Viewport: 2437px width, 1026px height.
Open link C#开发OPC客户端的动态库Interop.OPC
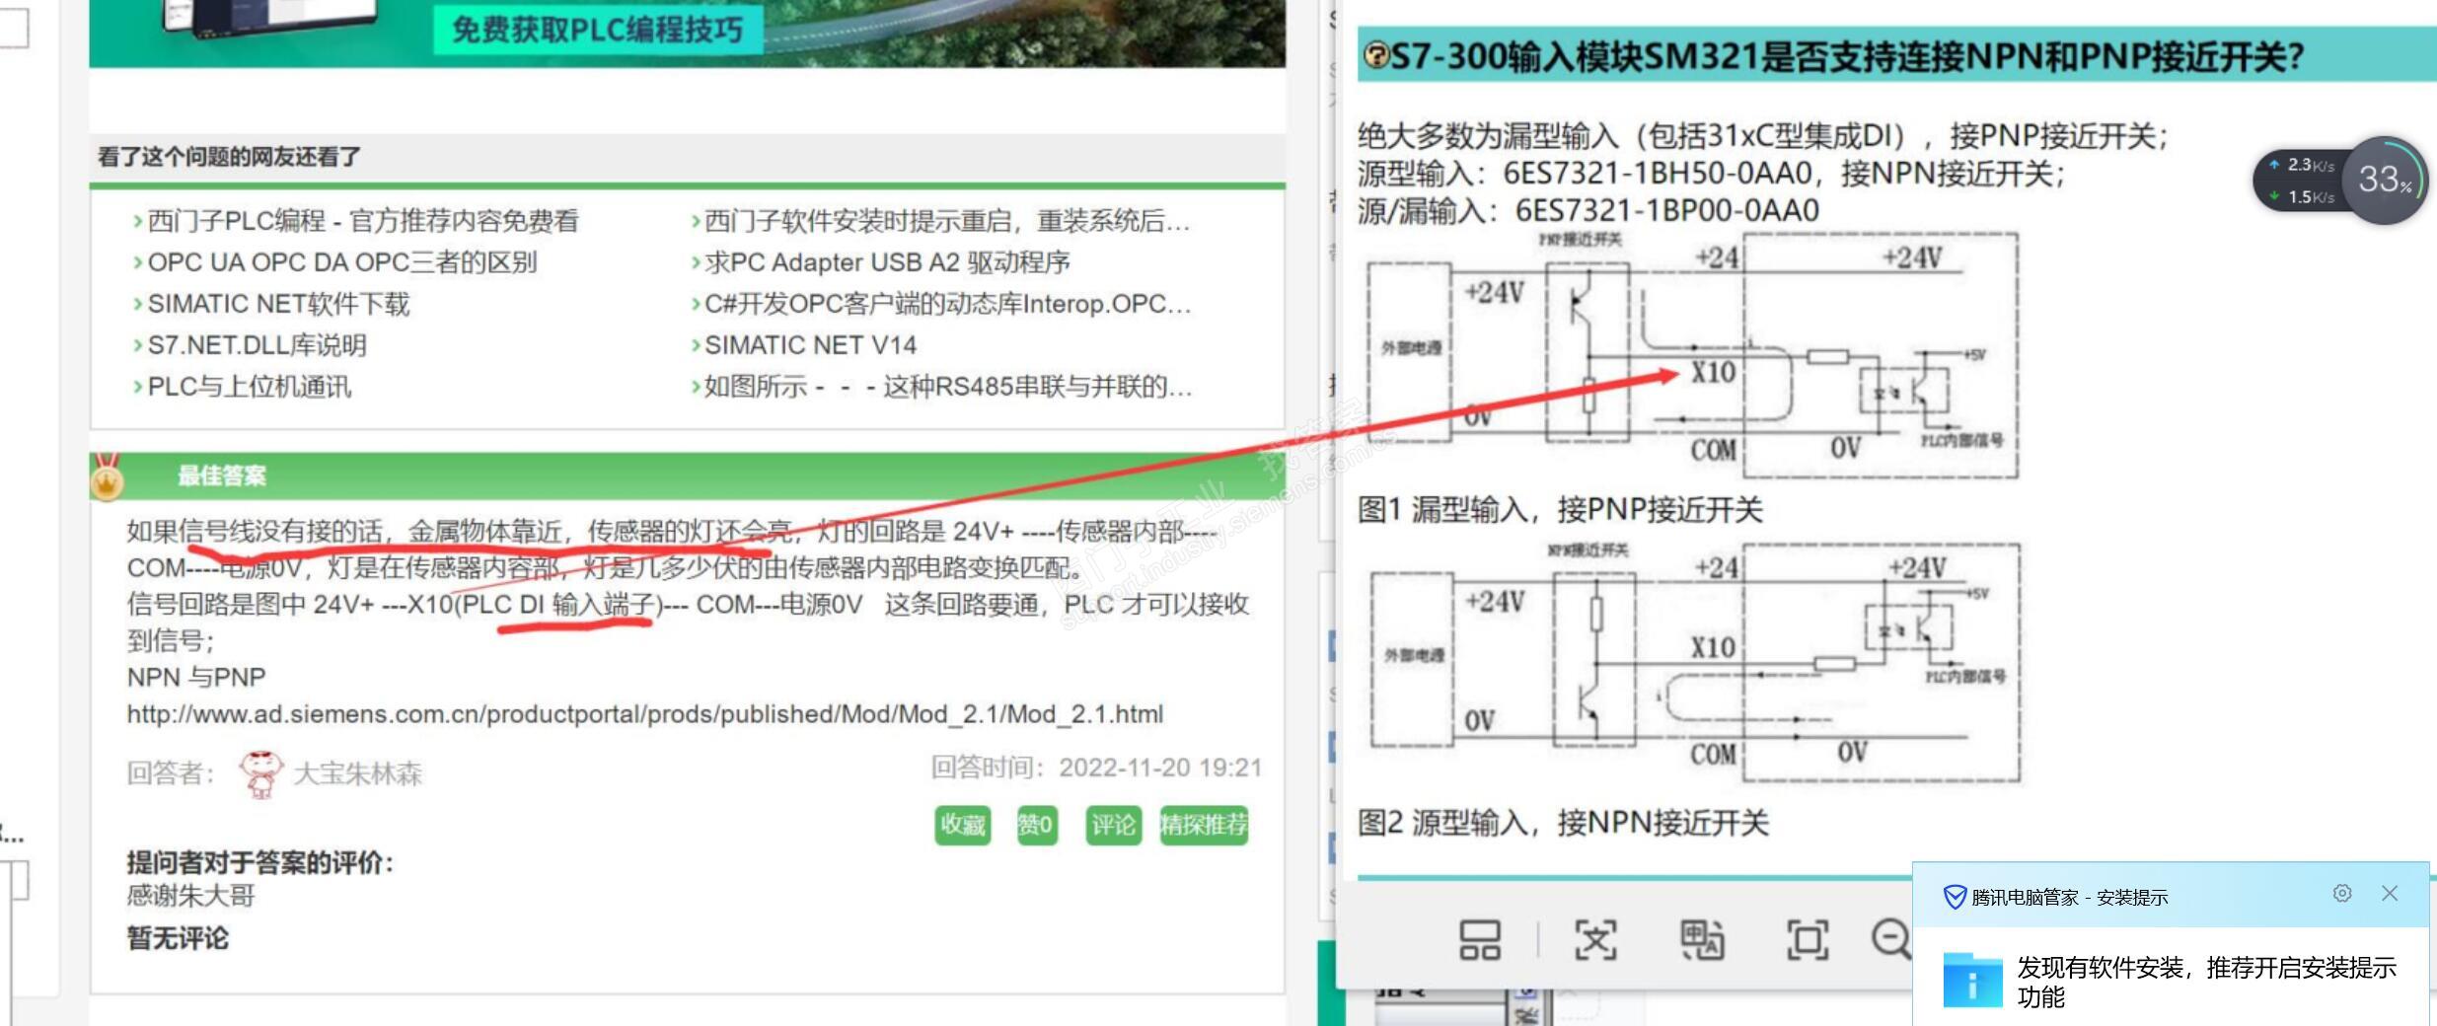click(x=948, y=304)
